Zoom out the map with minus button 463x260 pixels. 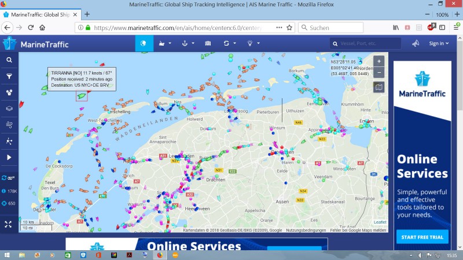coord(379,73)
